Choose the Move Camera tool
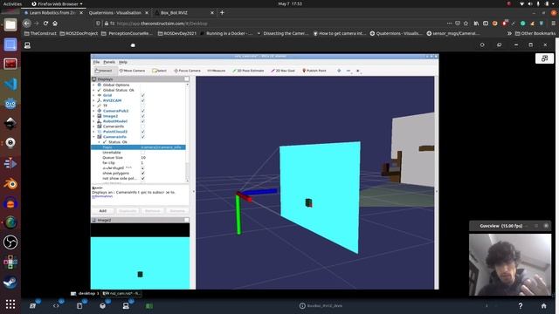The image size is (559, 314). [x=132, y=71]
